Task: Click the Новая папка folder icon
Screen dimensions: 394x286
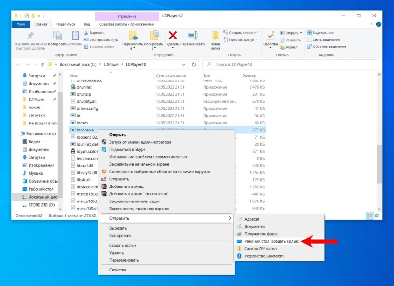Action: tap(215, 36)
